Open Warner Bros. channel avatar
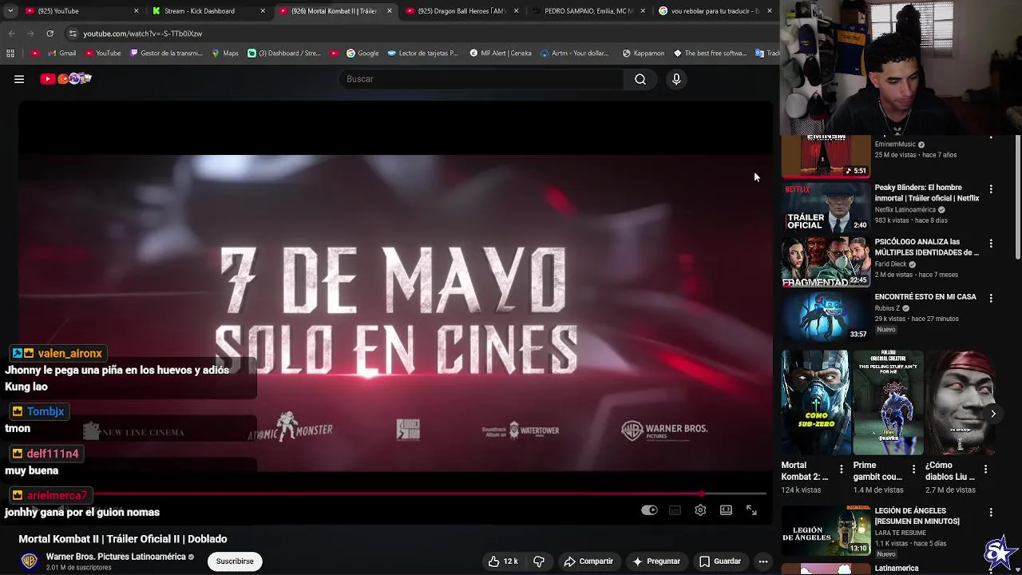 coord(29,561)
